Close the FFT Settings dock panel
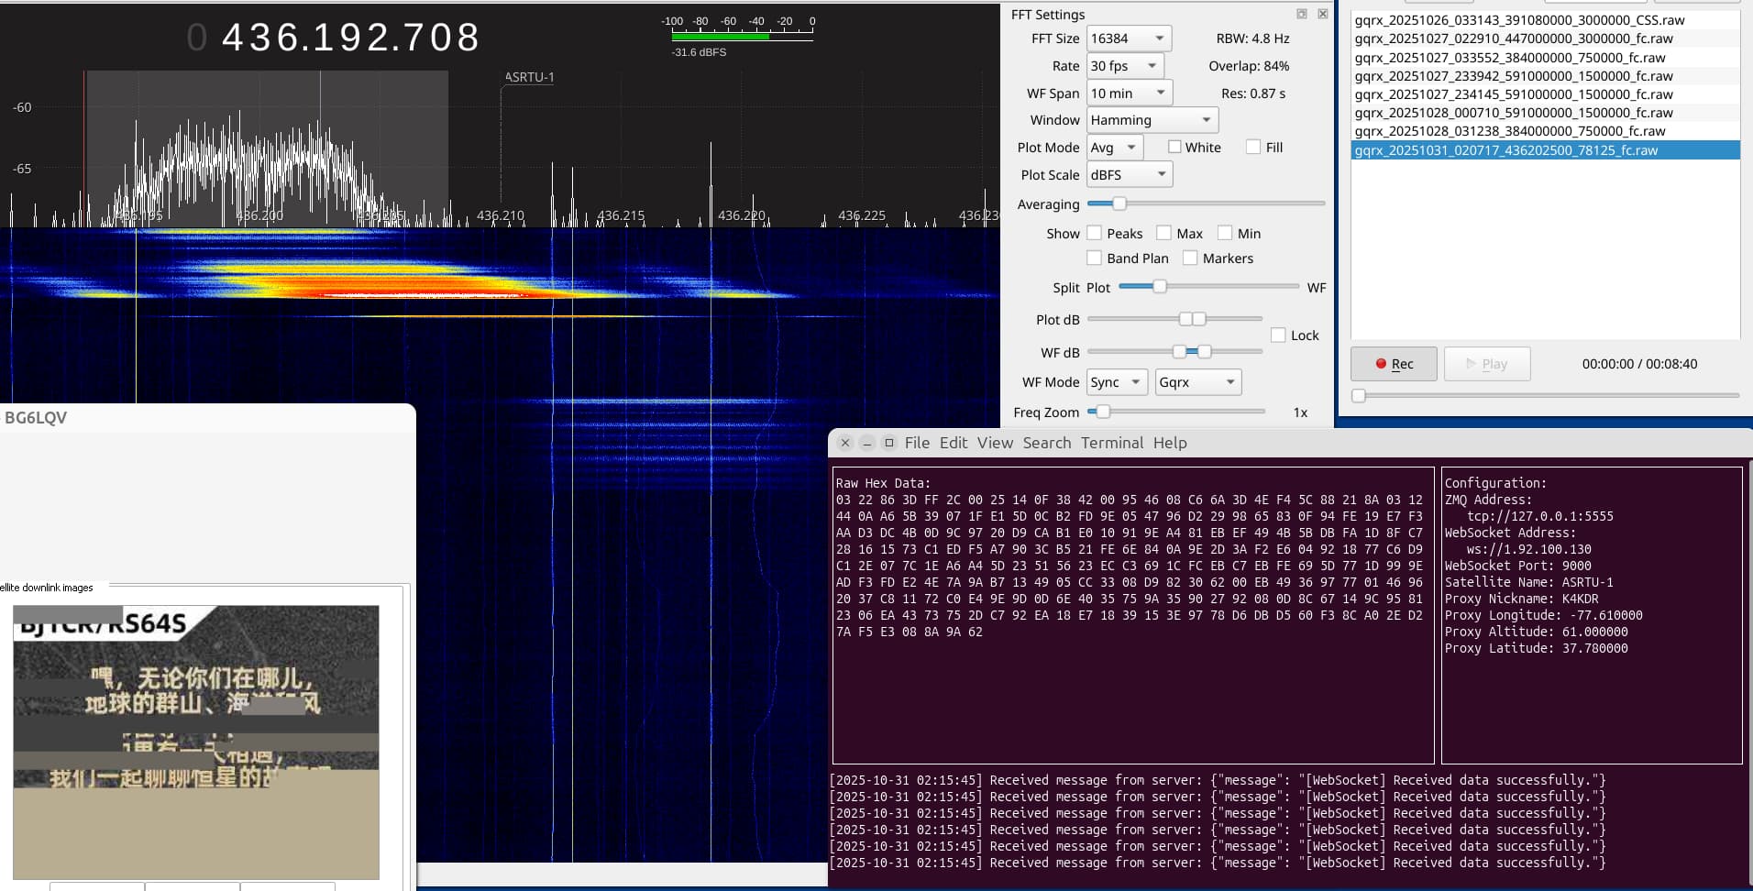The height and width of the screenshot is (891, 1753). (x=1322, y=14)
